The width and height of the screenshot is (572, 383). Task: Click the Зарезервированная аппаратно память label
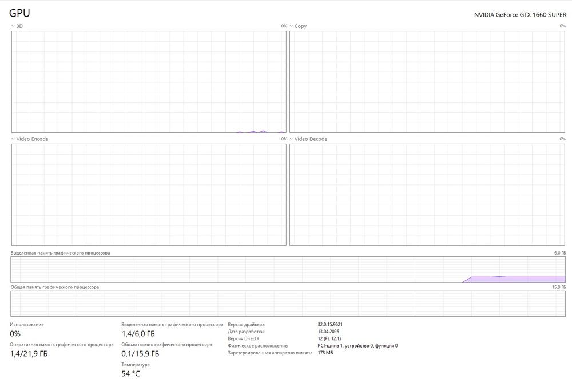pos(270,353)
